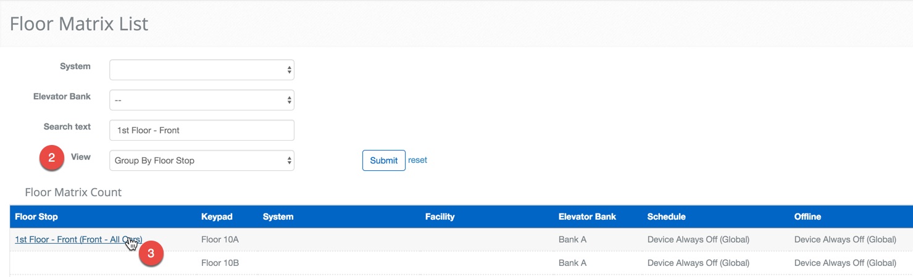Image resolution: width=913 pixels, height=277 pixels.
Task: Click the Elevator Bank table column header
Action: (x=587, y=217)
